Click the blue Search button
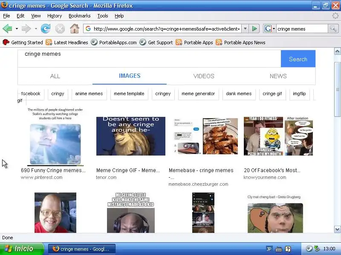 coord(298,59)
